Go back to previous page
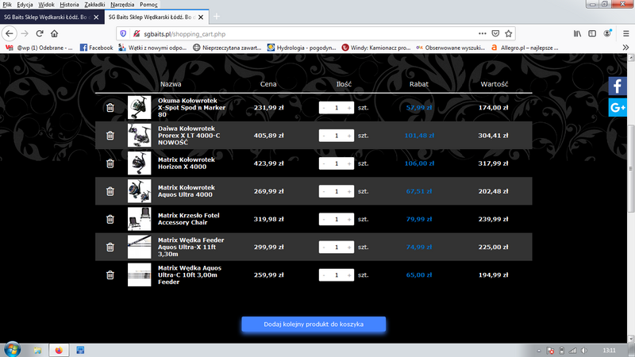This screenshot has height=357, width=635. coord(10,33)
